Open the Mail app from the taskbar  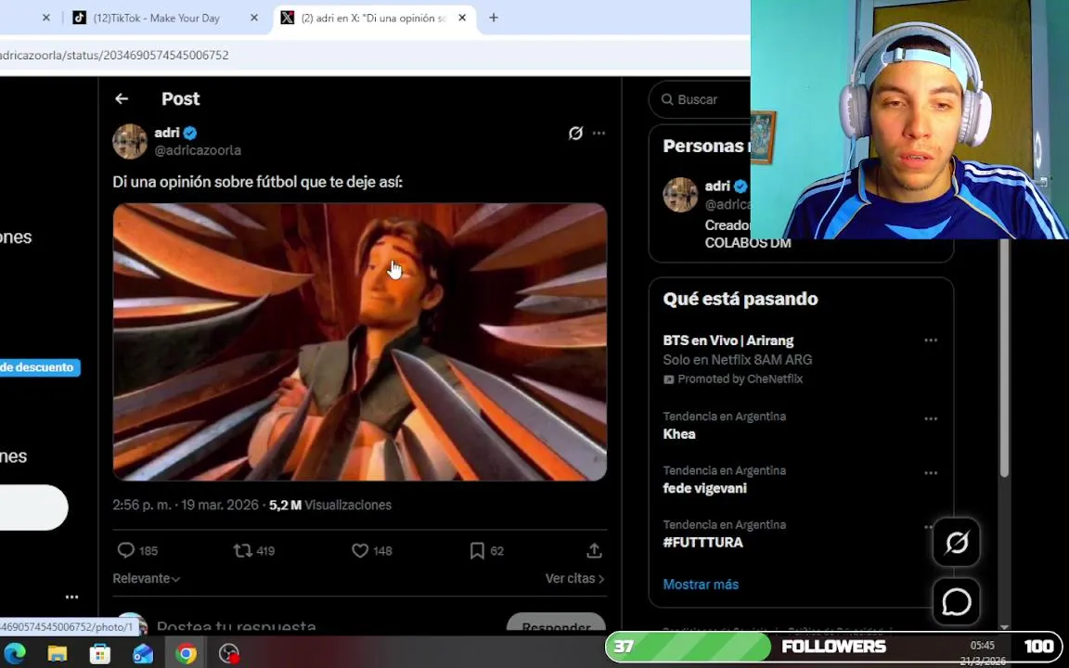tap(143, 653)
